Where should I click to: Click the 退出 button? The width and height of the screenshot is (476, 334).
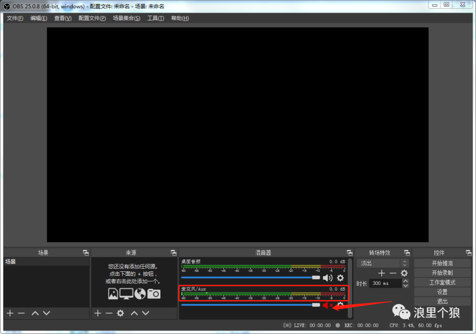click(443, 301)
